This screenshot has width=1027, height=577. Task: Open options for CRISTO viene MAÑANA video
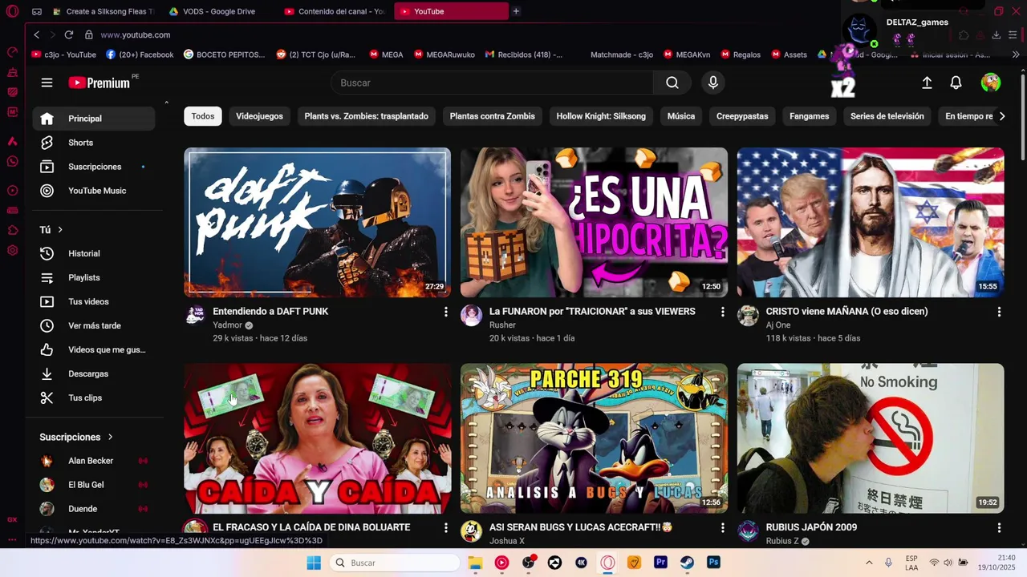click(999, 312)
